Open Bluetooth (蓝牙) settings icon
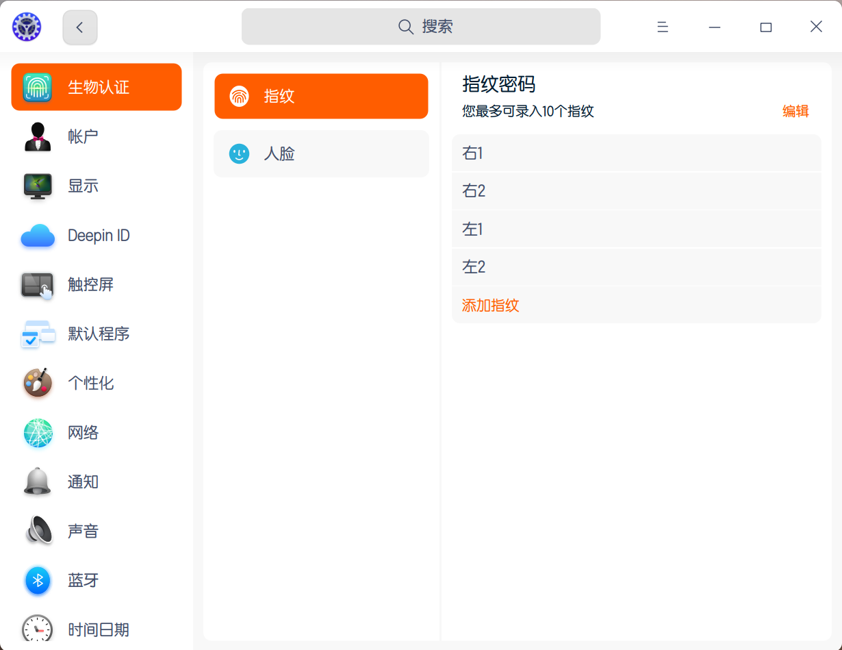 coord(38,581)
